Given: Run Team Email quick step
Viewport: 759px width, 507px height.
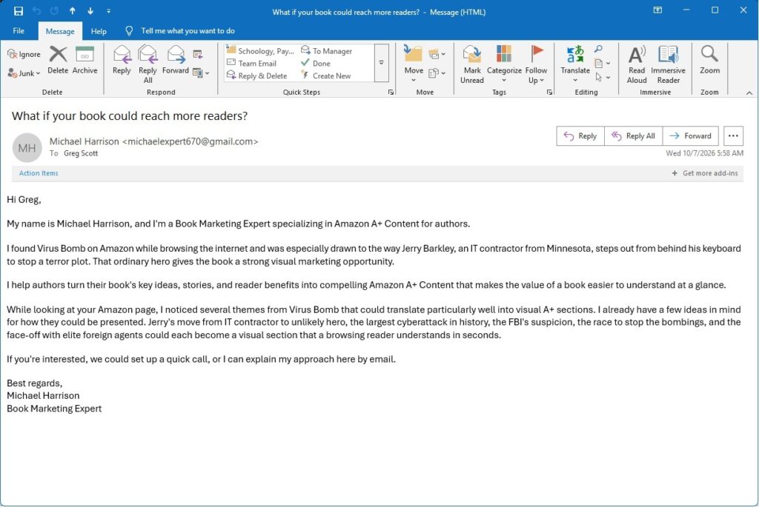Looking at the screenshot, I should pos(252,64).
